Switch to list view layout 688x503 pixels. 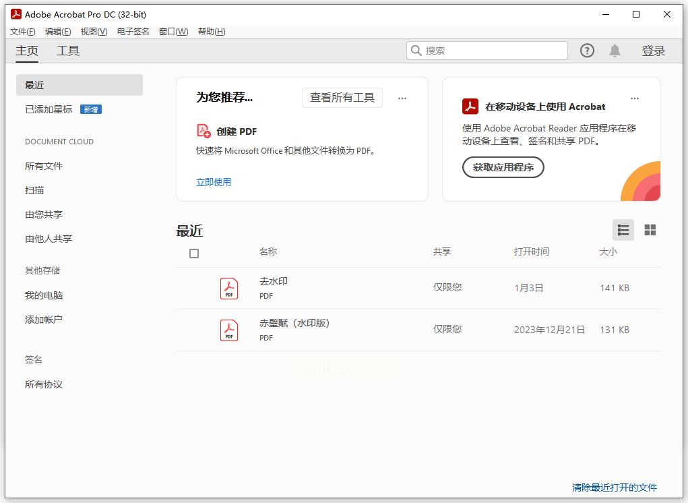(623, 230)
